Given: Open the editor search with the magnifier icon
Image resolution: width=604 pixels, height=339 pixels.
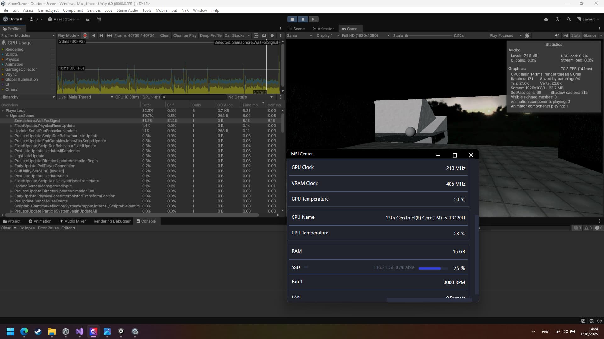Looking at the screenshot, I should [x=569, y=19].
